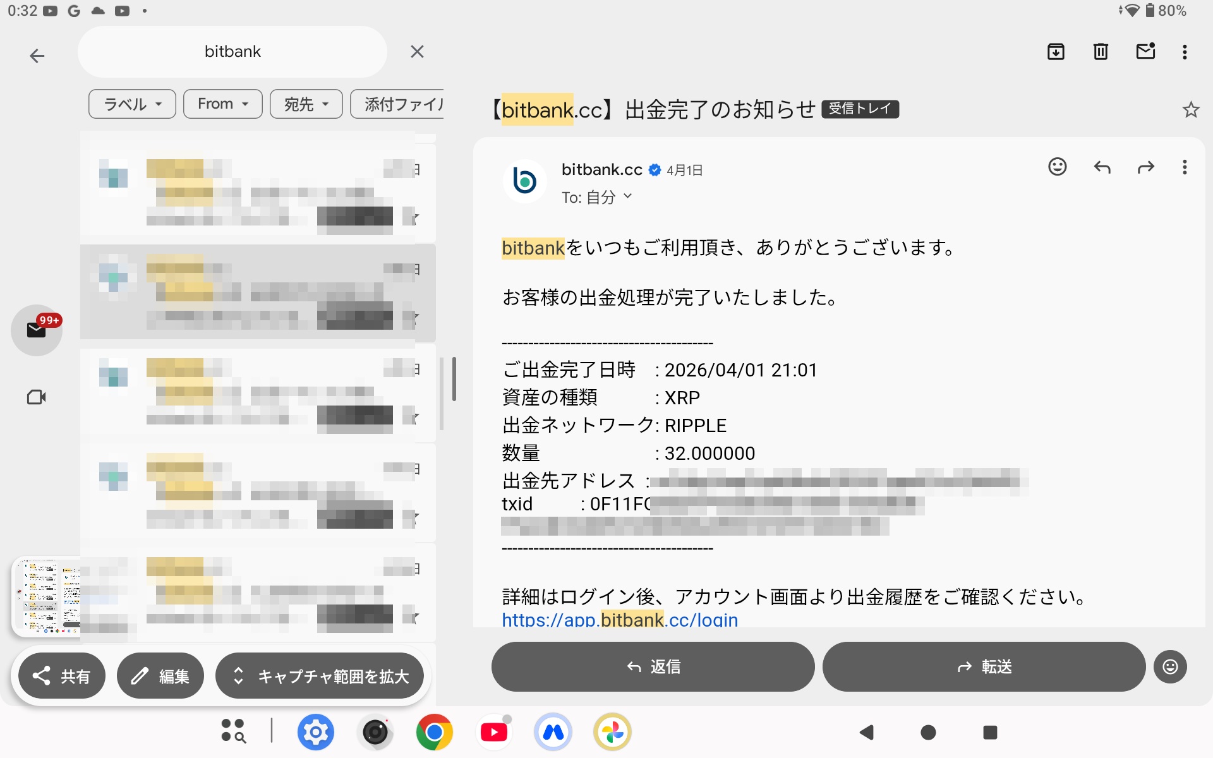Open emoji picker beside 転送 button

tap(1170, 666)
